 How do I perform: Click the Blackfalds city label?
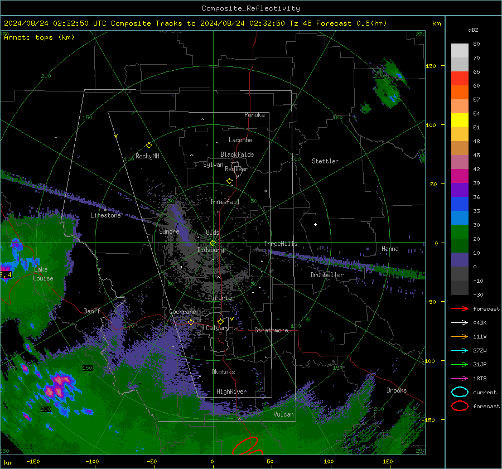pyautogui.click(x=237, y=154)
